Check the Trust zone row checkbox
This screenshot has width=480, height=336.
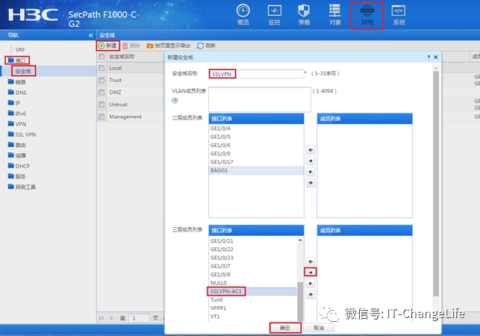click(102, 80)
